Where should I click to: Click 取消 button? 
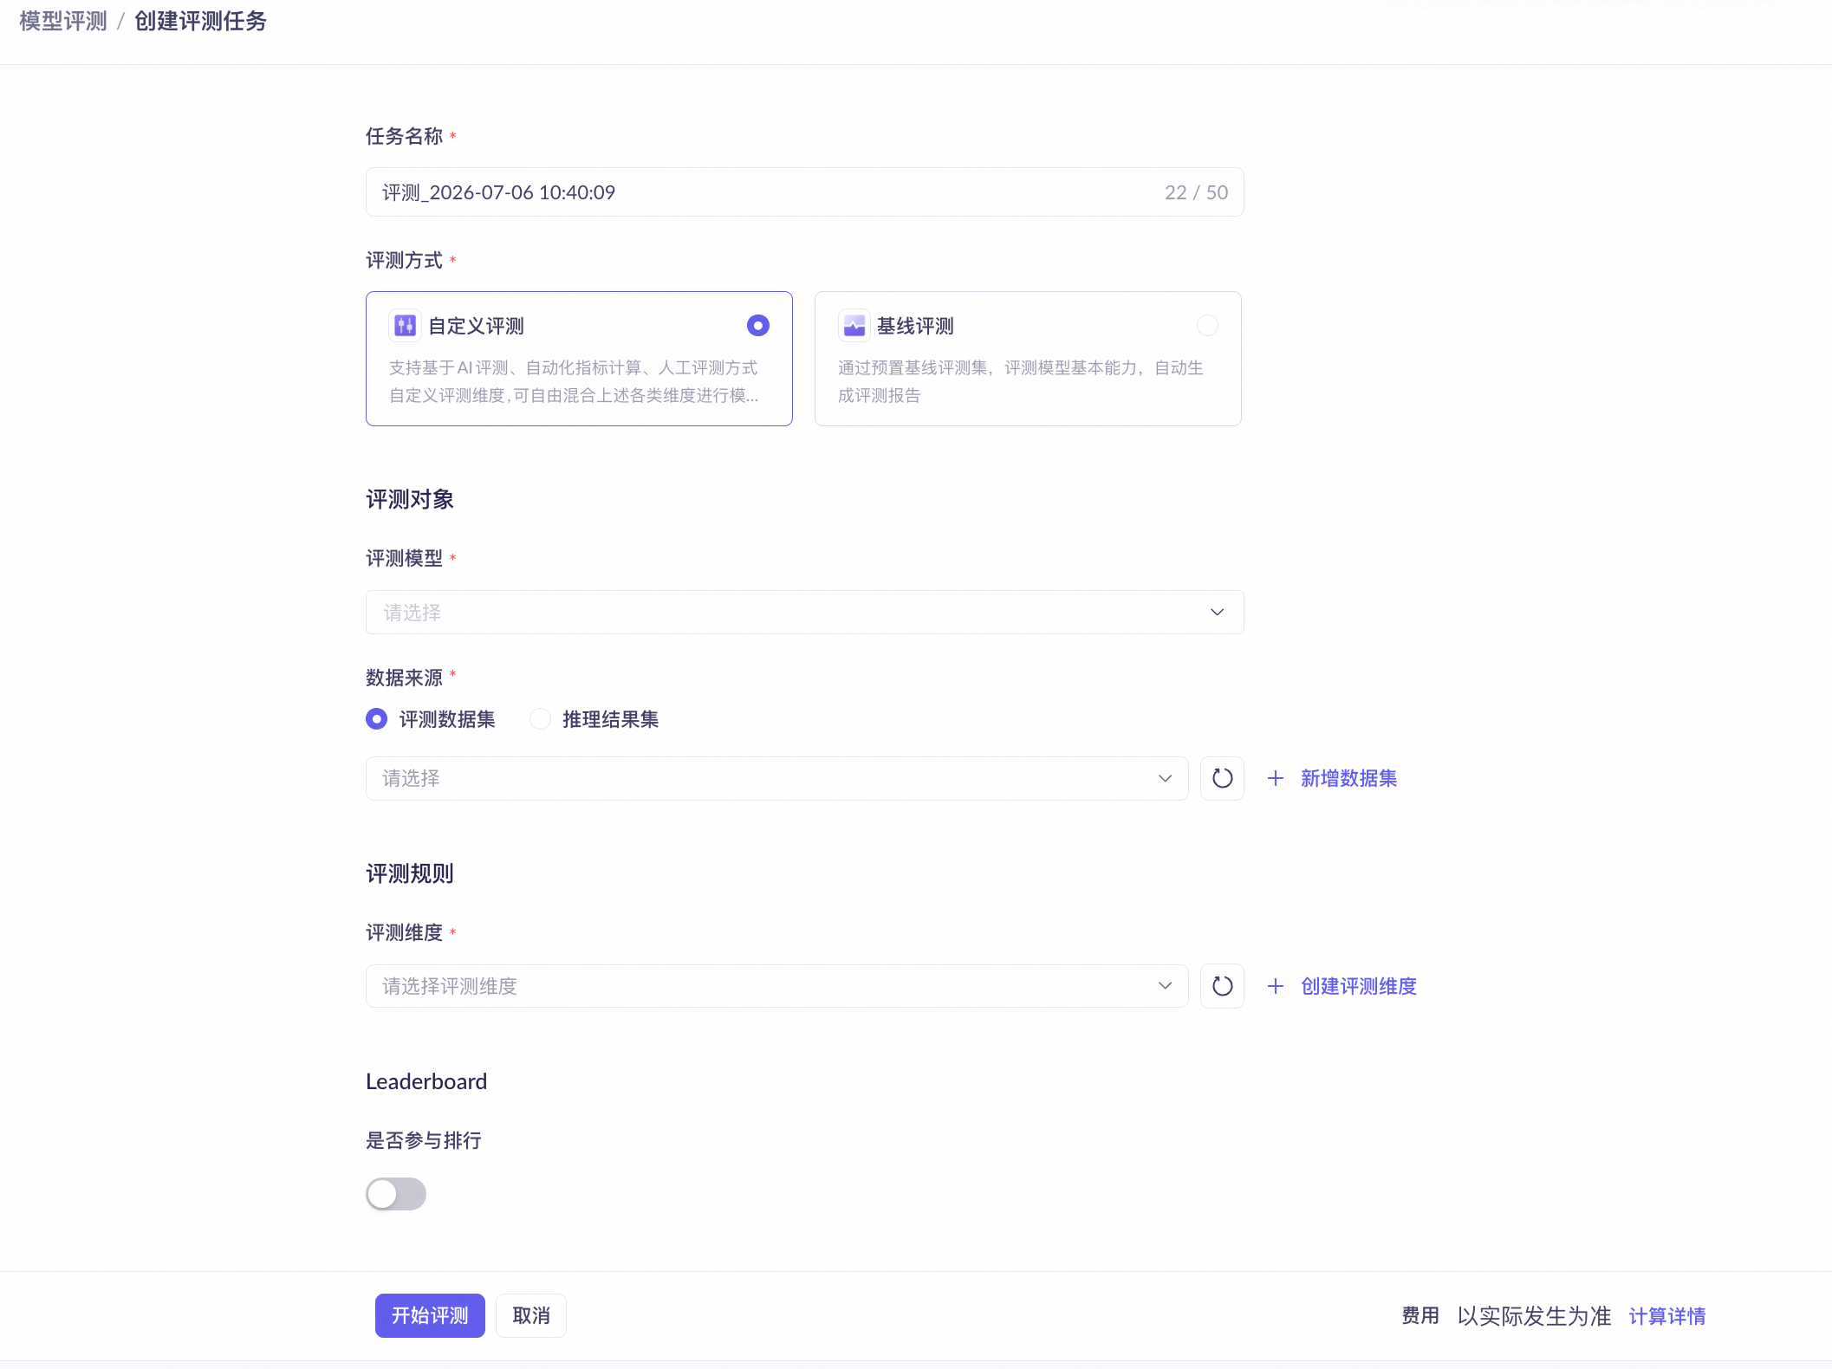tap(531, 1315)
